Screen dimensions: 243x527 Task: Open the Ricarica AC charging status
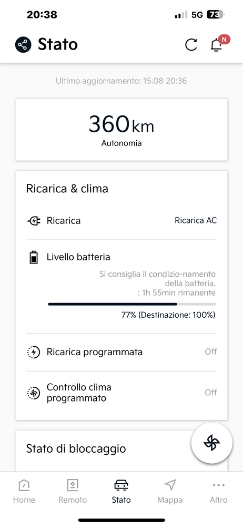[196, 220]
